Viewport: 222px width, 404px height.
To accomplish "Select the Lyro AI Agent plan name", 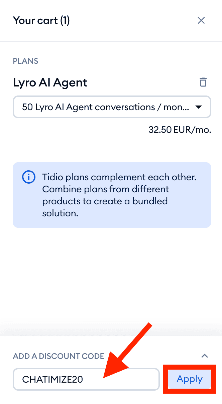I will tap(50, 82).
